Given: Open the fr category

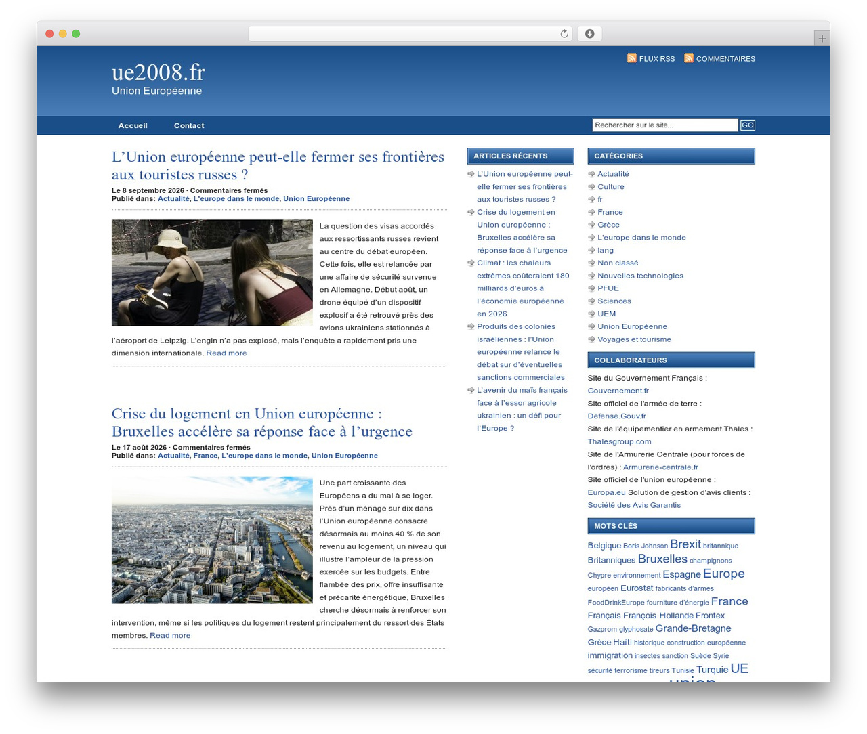Looking at the screenshot, I should coord(600,200).
